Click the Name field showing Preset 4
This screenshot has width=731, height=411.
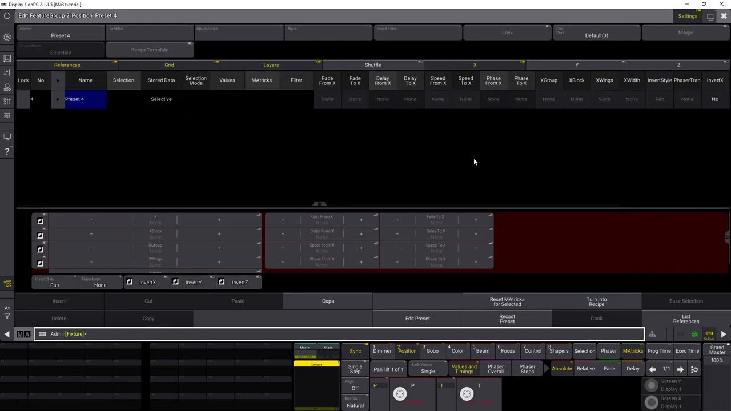61,33
